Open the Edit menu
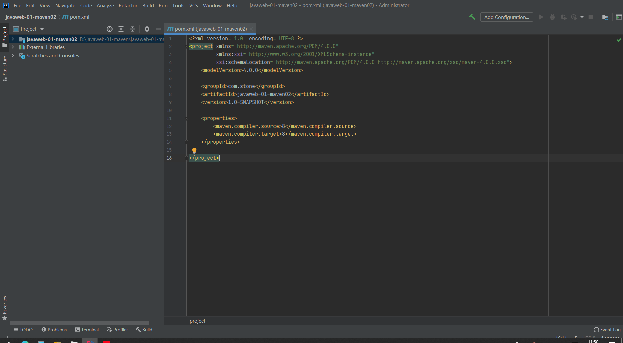This screenshot has height=343, width=623. pos(30,5)
